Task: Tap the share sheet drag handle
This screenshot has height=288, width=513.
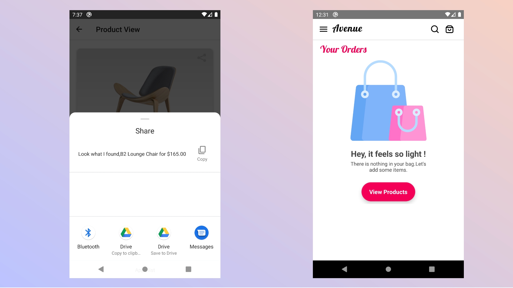Action: pyautogui.click(x=145, y=119)
